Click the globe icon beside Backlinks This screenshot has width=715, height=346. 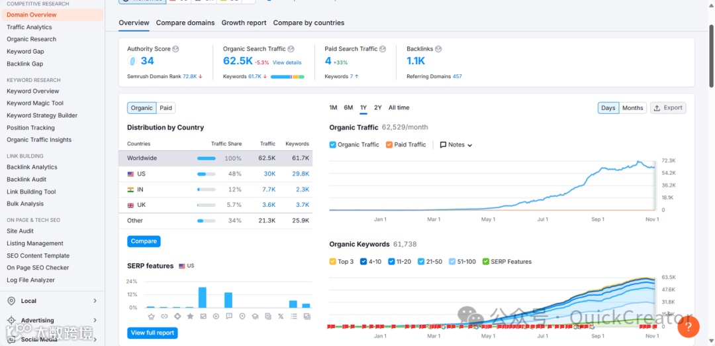(x=438, y=49)
